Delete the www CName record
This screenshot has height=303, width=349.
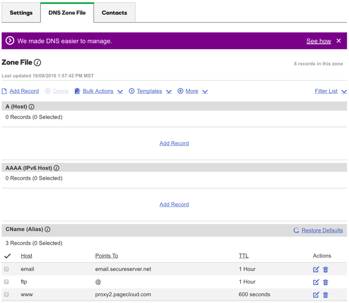coord(326,295)
